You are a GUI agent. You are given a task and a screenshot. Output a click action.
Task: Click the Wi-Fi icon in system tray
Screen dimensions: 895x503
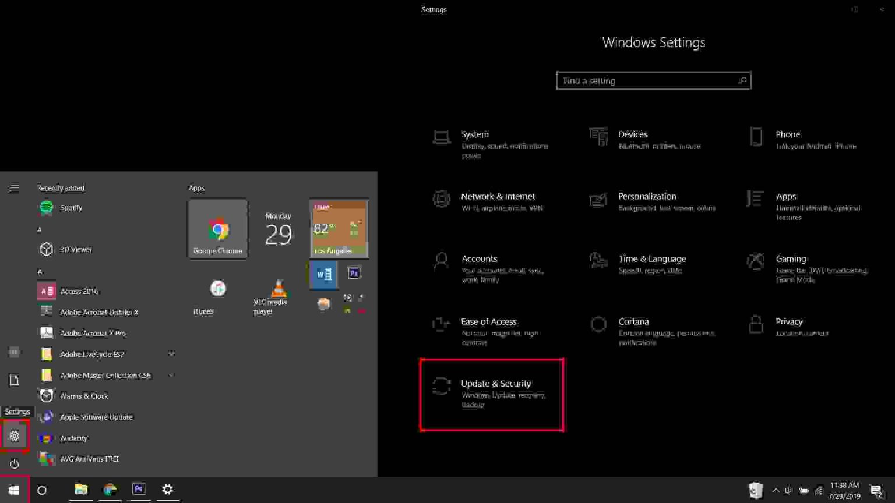(x=819, y=490)
